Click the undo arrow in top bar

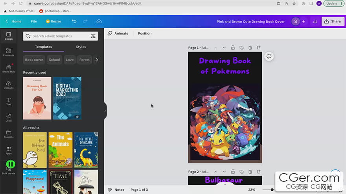pos(74,21)
